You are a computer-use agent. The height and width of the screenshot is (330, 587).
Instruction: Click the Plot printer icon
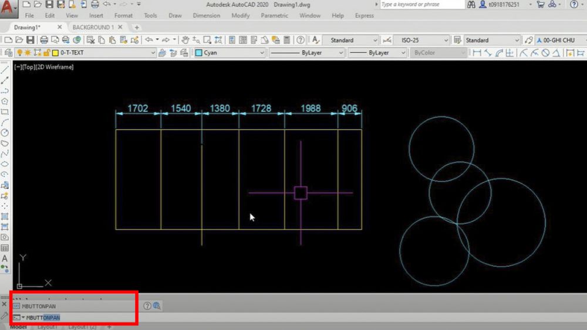pos(44,40)
